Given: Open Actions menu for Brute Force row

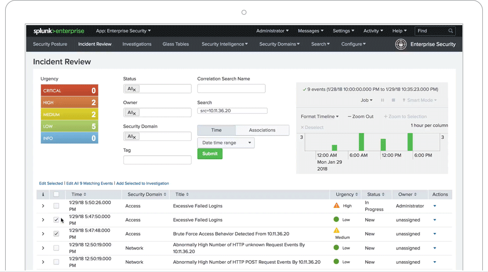Looking at the screenshot, I should (435, 234).
